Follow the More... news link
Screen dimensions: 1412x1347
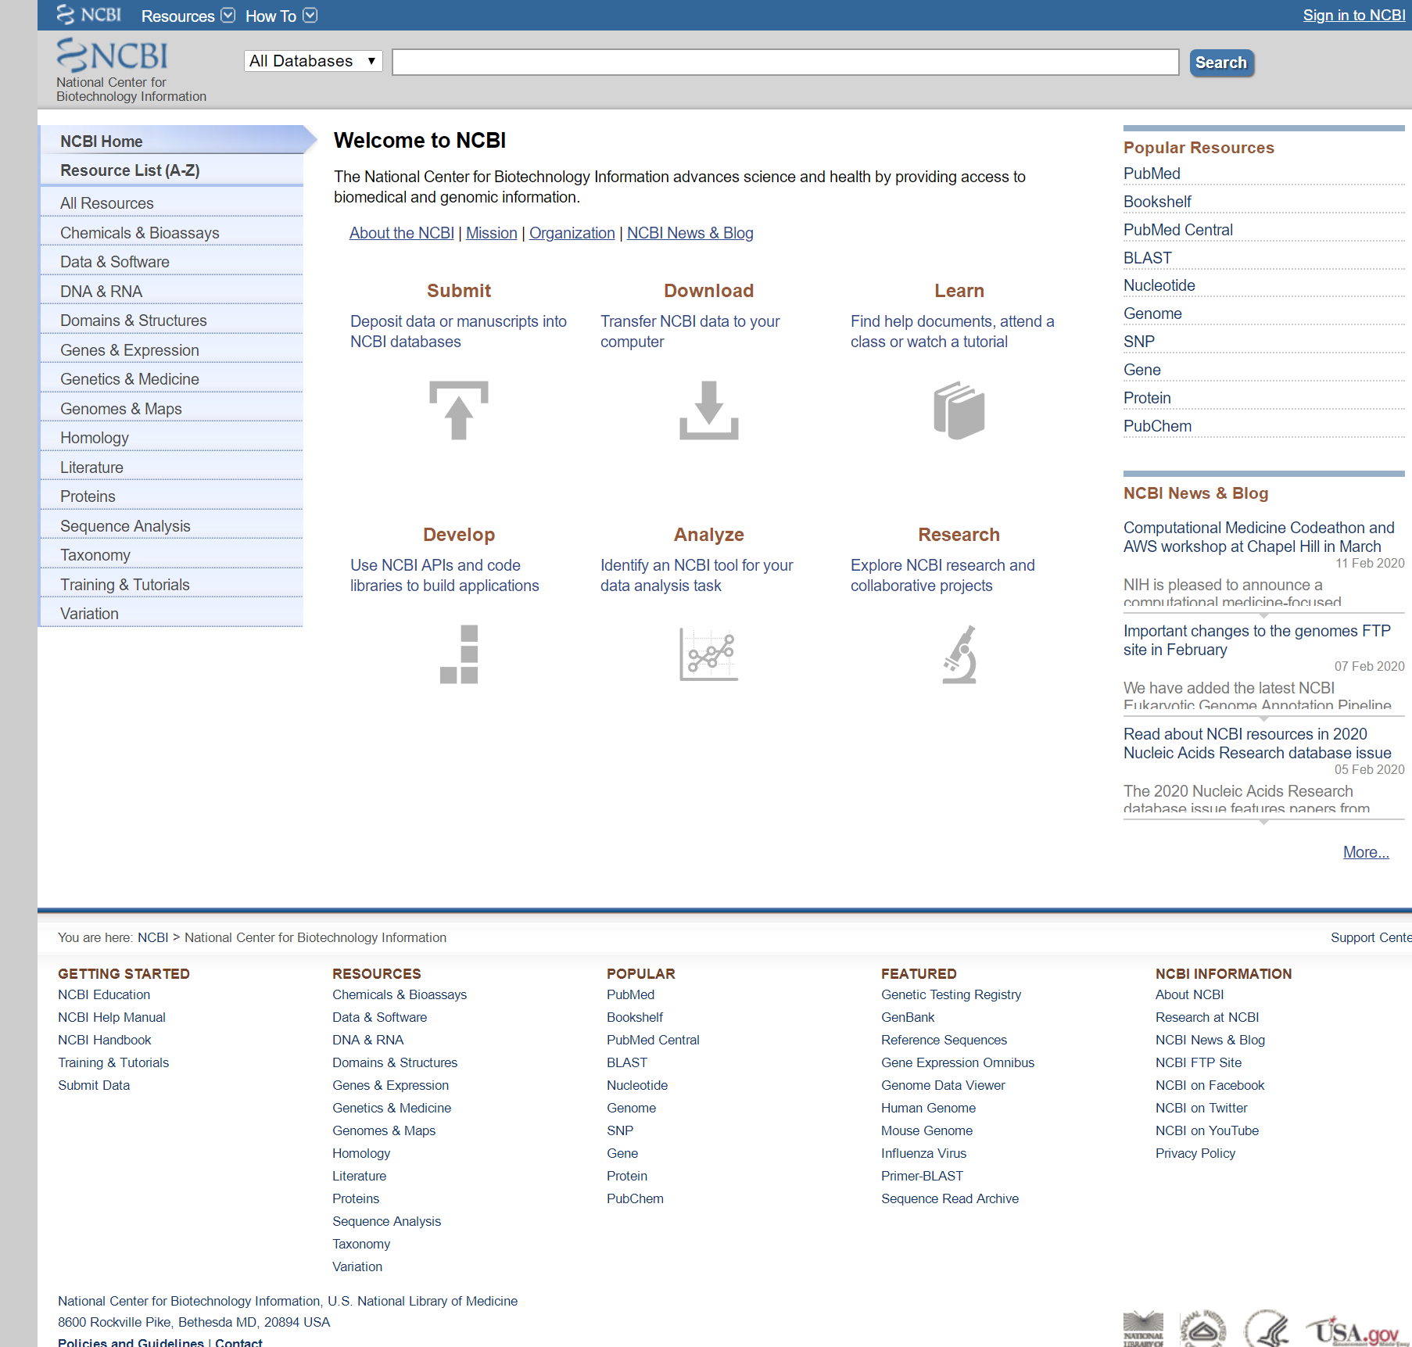(x=1365, y=852)
